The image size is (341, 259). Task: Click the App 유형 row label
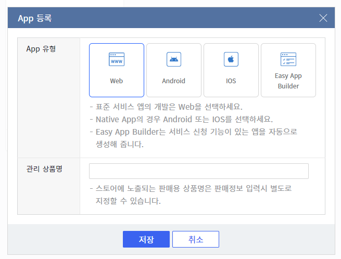pos(41,49)
